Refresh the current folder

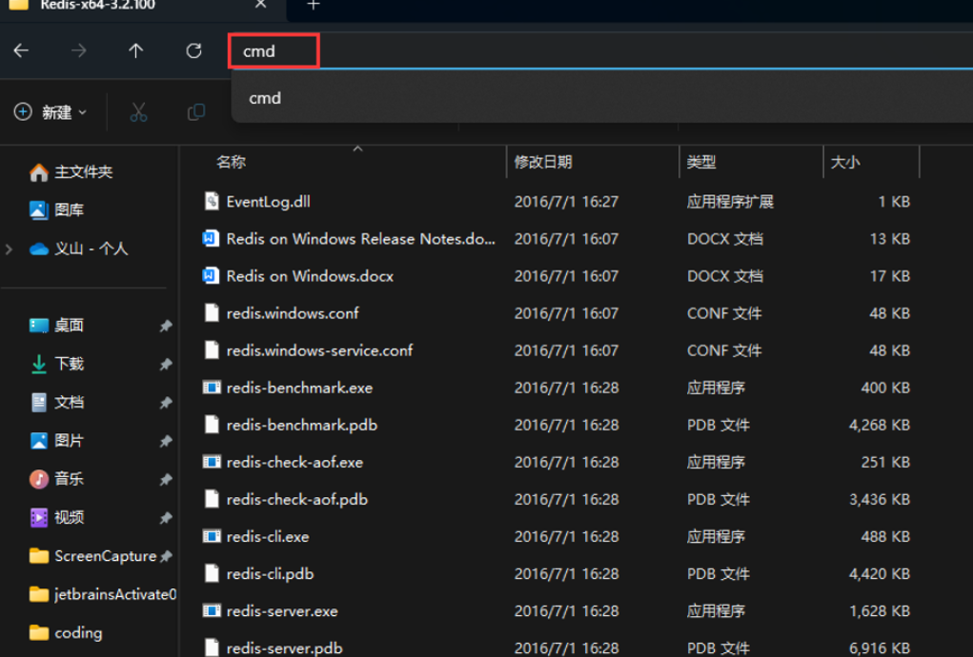(x=193, y=50)
